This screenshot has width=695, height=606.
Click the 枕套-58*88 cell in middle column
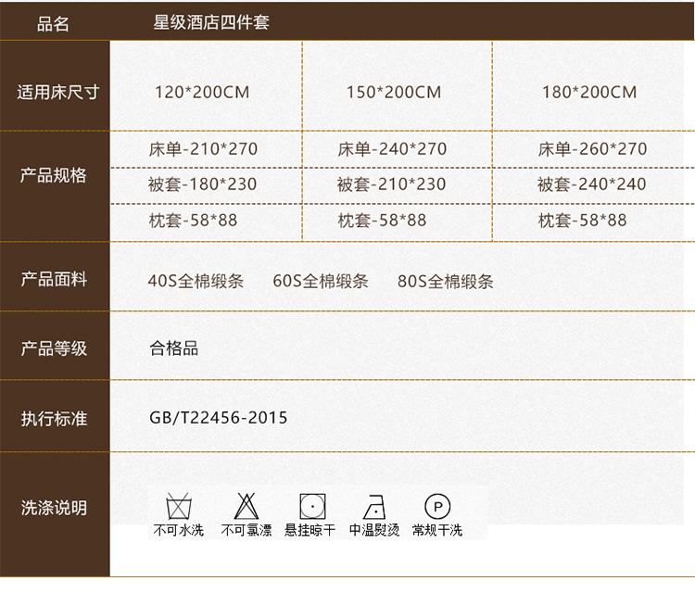click(x=382, y=221)
